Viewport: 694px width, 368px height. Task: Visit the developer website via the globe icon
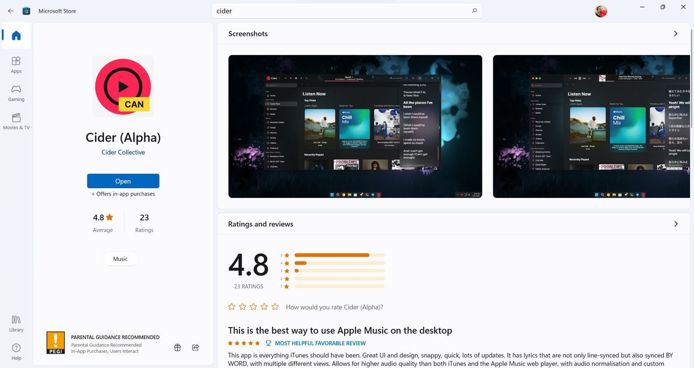(178, 347)
